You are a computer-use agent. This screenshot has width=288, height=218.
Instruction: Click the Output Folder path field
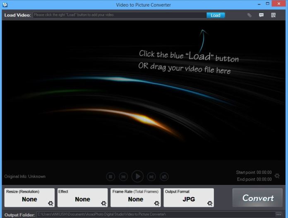coord(156,214)
